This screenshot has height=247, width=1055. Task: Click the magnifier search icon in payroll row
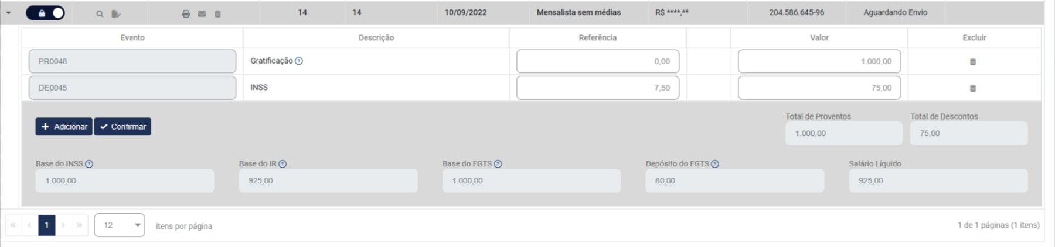tap(100, 14)
